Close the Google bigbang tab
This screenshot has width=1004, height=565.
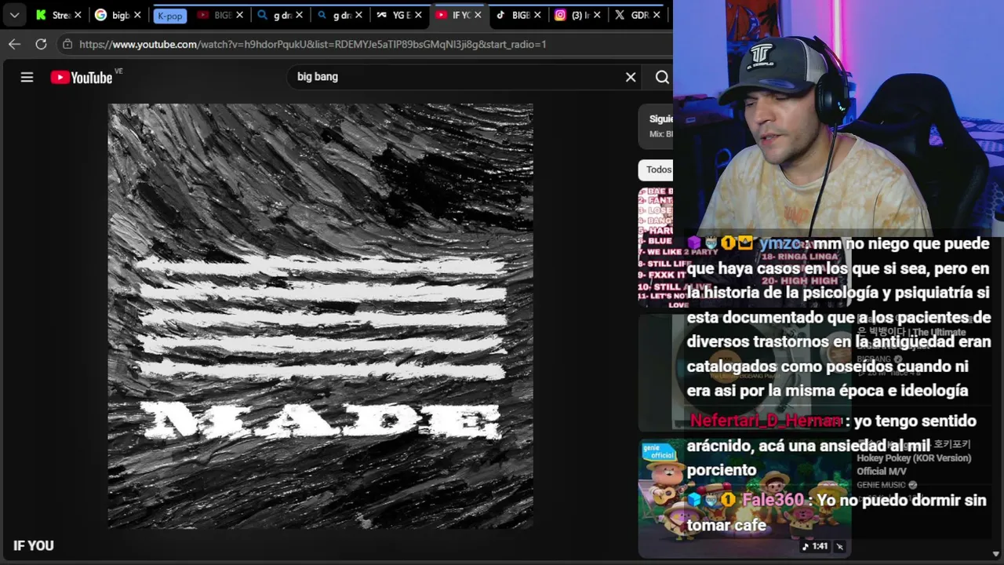(137, 15)
